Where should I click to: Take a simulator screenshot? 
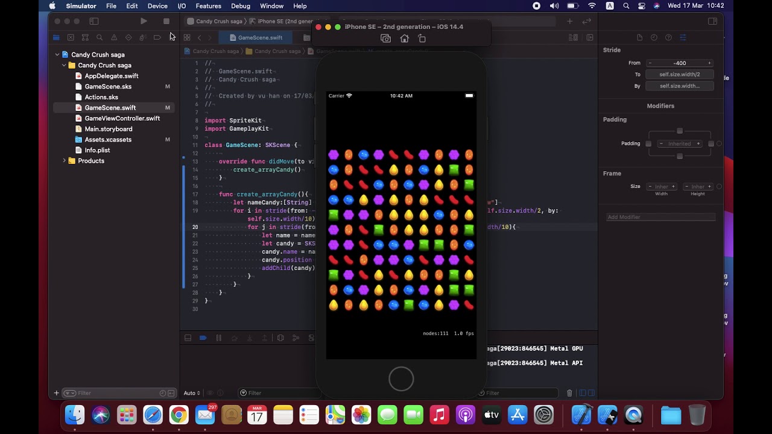click(386, 39)
